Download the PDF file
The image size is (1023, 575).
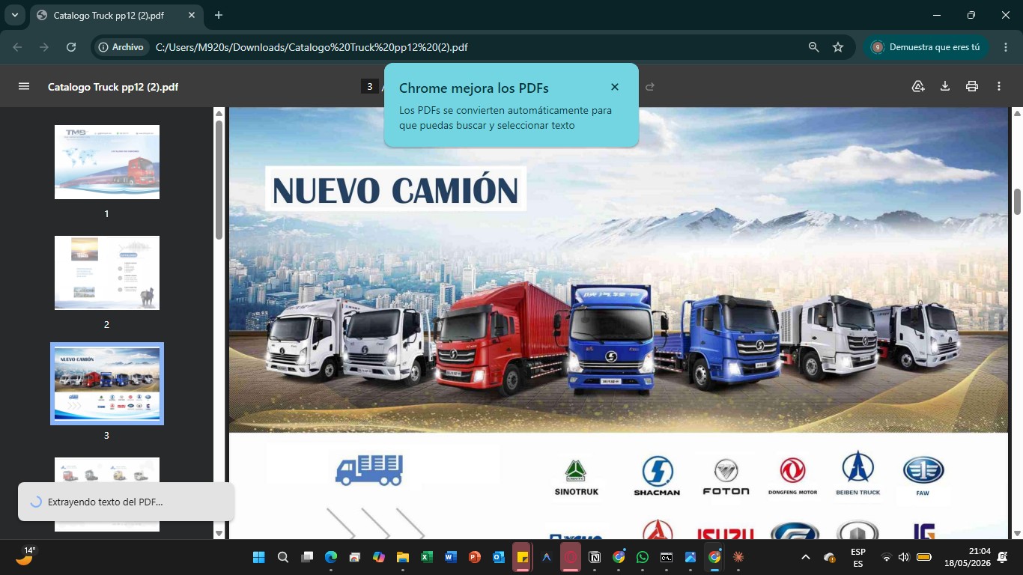click(945, 86)
